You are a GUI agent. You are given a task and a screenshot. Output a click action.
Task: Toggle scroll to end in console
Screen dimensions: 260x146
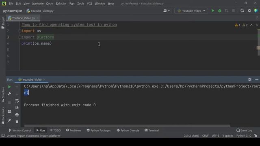pyautogui.click(x=17, y=108)
